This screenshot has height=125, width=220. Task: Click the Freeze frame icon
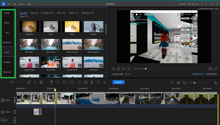(x=79, y=82)
